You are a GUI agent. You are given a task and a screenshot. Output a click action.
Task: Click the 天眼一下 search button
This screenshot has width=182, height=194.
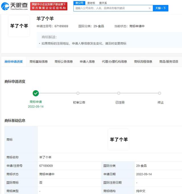160,8
